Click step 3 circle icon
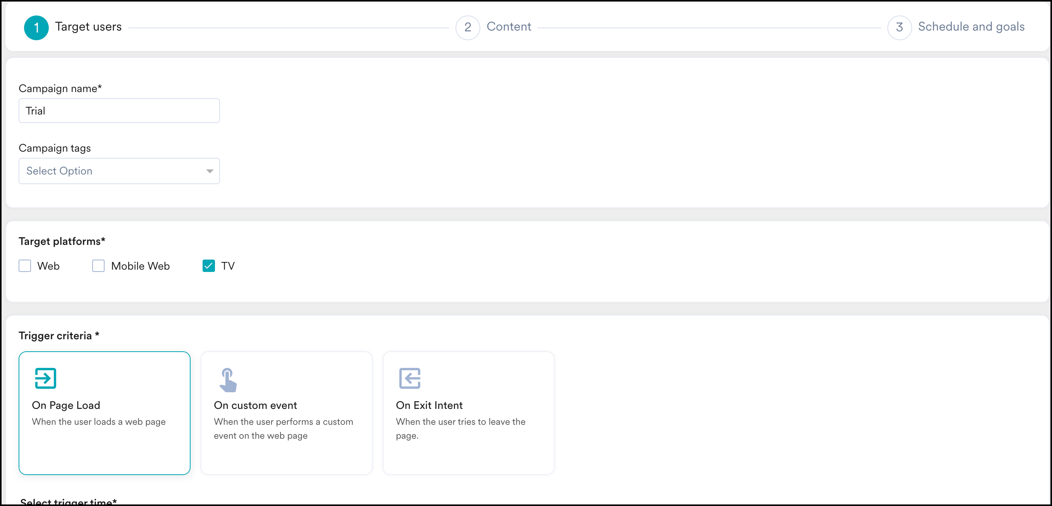 [x=899, y=28]
